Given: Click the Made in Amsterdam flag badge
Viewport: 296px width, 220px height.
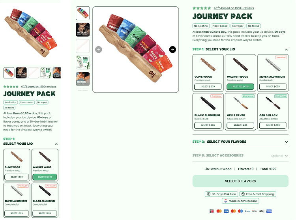Looking at the screenshot, I should pyautogui.click(x=240, y=201).
